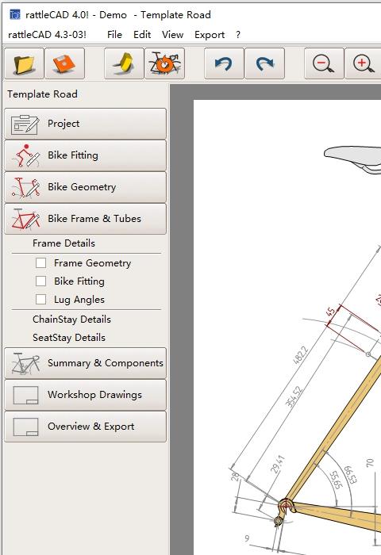381x555 pixels.
Task: Expand the Summary & Components section
Action: tap(86, 363)
